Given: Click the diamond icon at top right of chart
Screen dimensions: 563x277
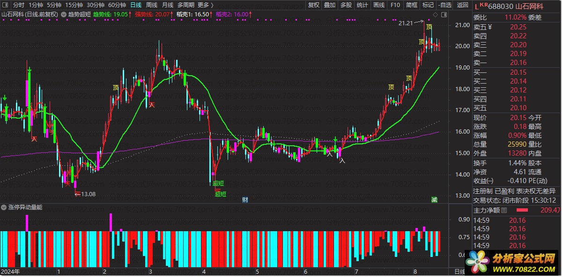Looking at the screenshot, I should 435,15.
